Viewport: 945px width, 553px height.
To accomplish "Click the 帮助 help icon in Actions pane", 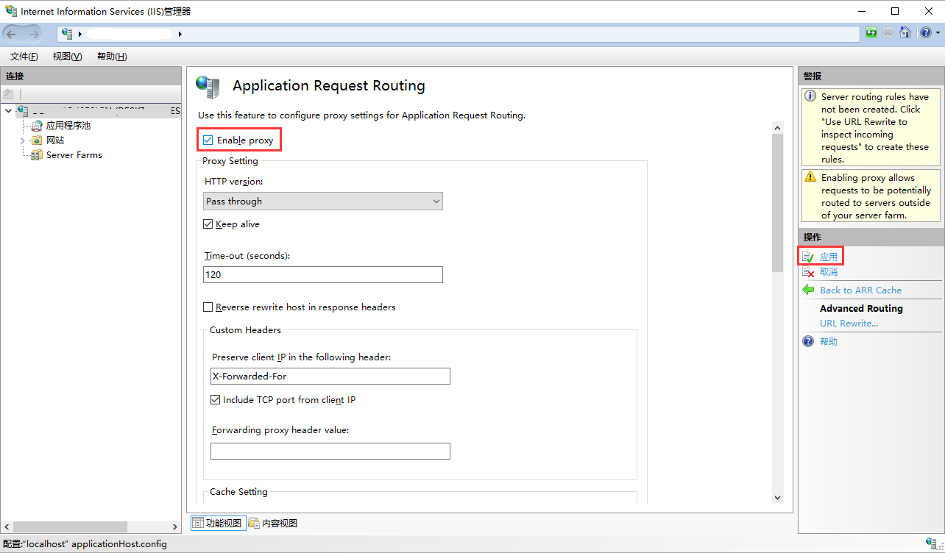I will pyautogui.click(x=809, y=342).
